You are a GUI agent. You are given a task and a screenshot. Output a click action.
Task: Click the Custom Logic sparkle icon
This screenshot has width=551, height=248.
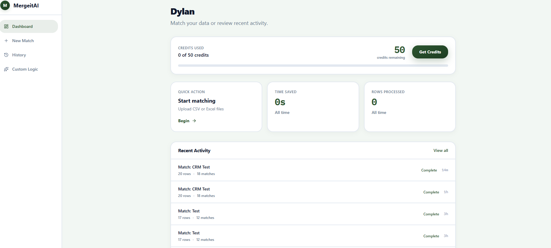point(6,69)
